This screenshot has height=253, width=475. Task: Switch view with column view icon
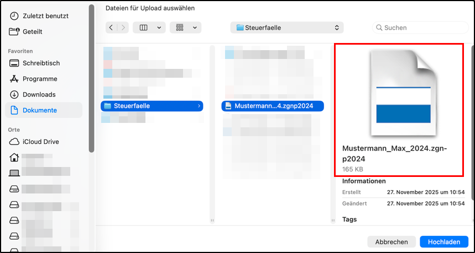[144, 28]
